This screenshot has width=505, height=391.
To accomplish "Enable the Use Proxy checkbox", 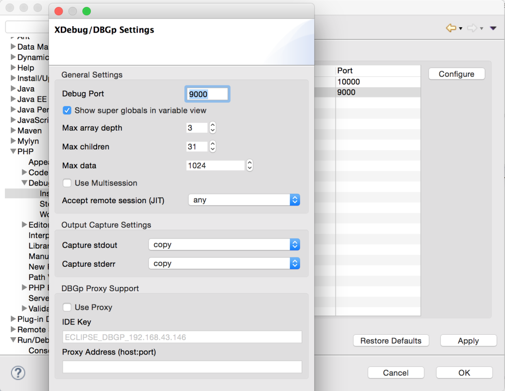I will tap(67, 307).
